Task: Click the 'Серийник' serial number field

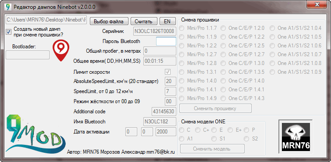Action: pos(154,31)
